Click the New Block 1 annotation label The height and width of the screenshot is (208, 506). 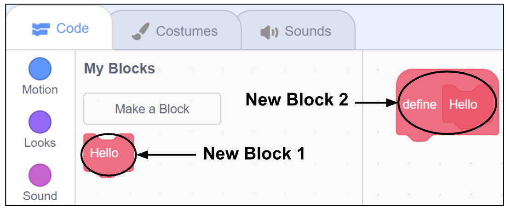point(254,153)
